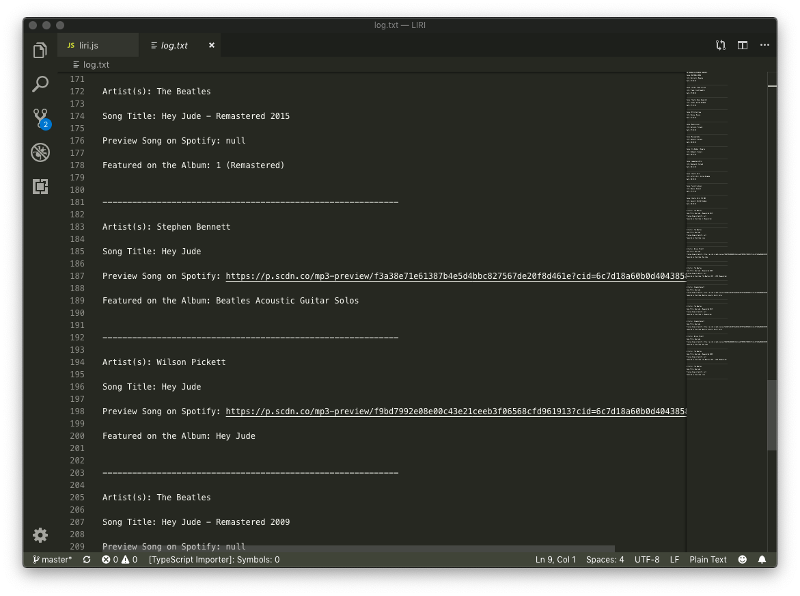Click the minimap code overview

726,224
